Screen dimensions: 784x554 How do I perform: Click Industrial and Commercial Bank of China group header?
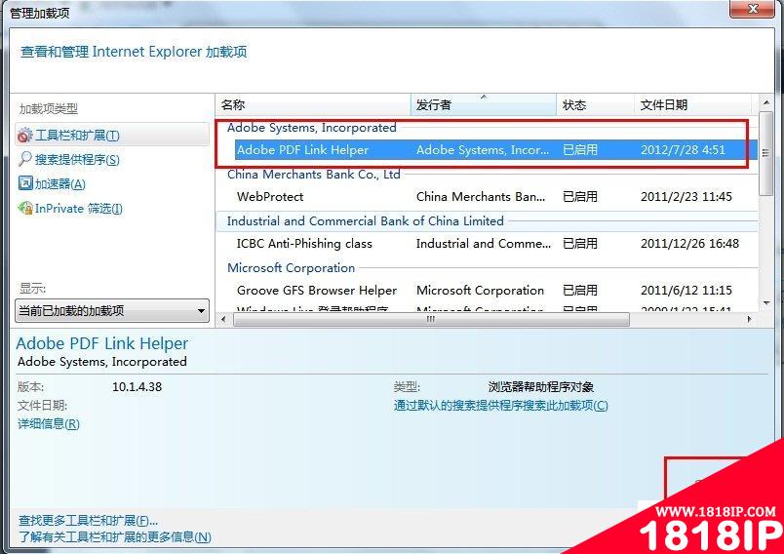click(x=365, y=221)
